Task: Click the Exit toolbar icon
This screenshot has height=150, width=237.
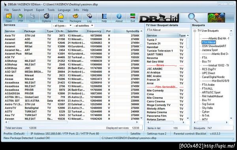Action: coord(133,18)
